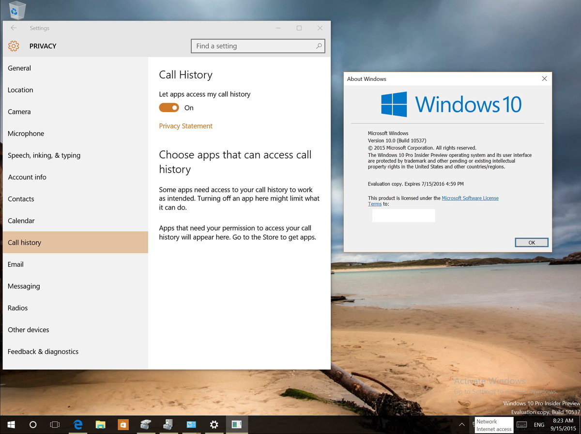Open the Recycle Bin desktop icon
This screenshot has height=434, width=581.
(17, 10)
